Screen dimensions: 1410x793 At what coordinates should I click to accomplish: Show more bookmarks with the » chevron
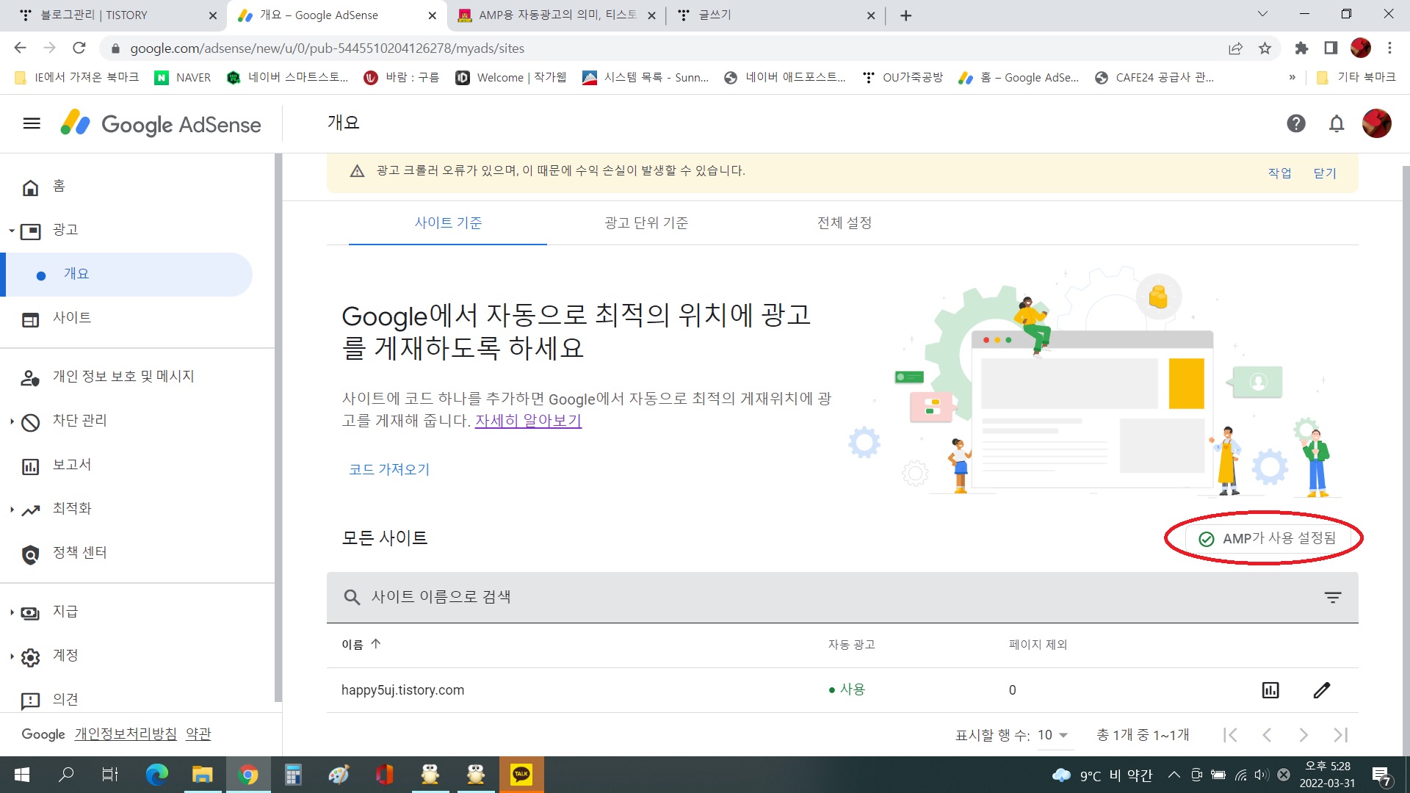click(x=1292, y=78)
